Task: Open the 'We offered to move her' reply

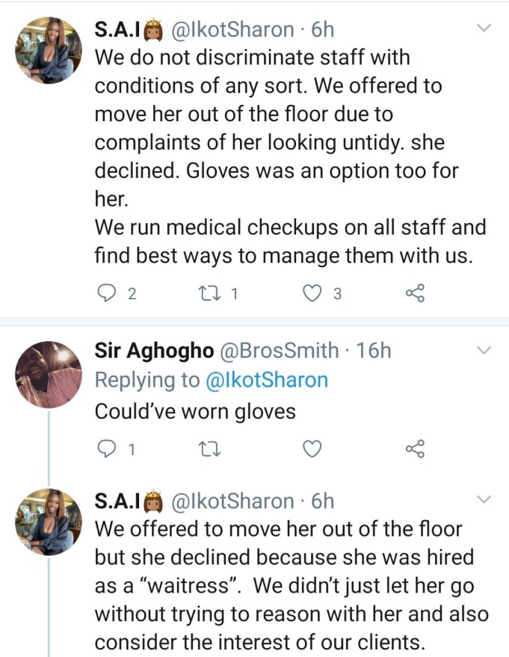Action: (x=291, y=586)
